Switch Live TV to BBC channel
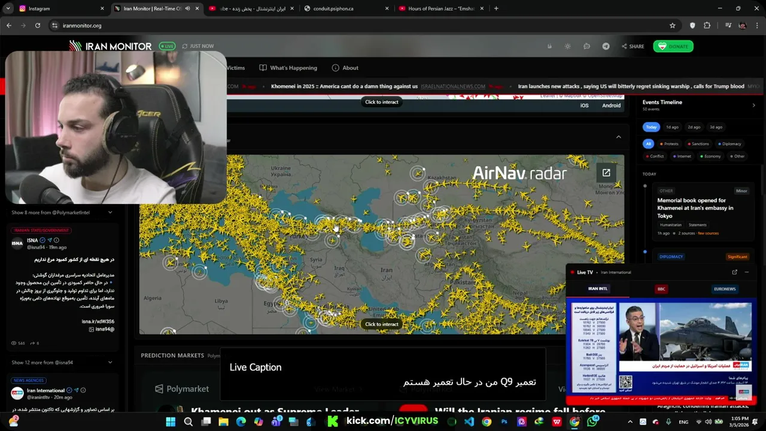Image resolution: width=766 pixels, height=431 pixels. coord(661,289)
